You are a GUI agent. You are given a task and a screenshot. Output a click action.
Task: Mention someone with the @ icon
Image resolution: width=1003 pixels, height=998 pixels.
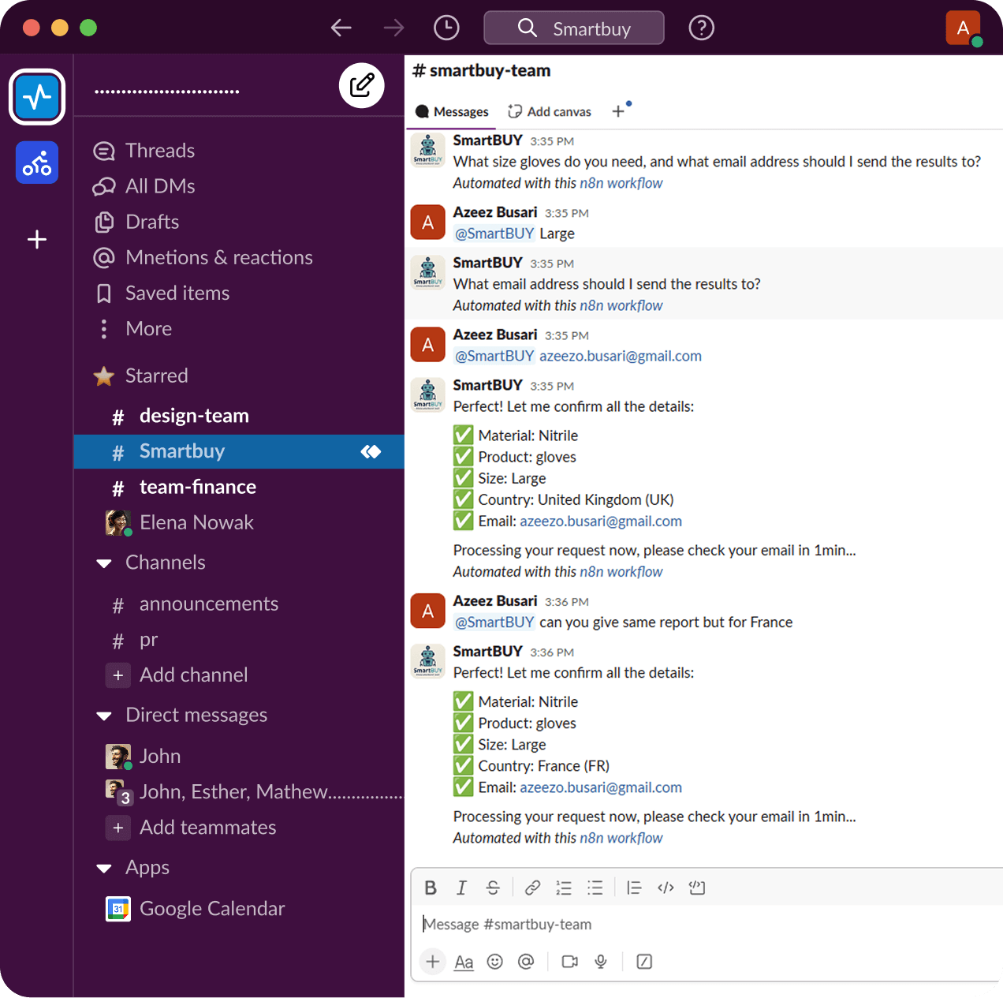pyautogui.click(x=526, y=962)
